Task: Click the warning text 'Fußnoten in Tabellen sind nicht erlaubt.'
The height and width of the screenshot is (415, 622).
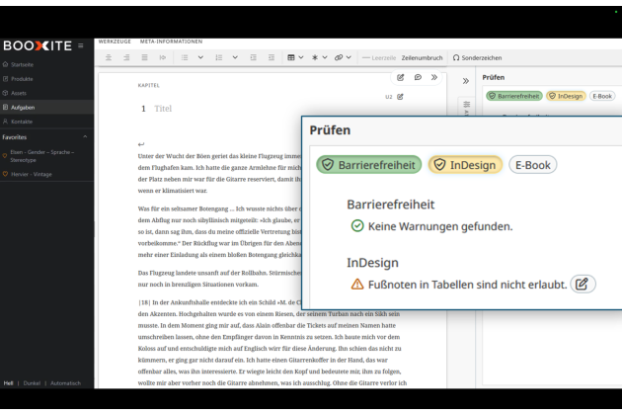Action: (x=467, y=285)
